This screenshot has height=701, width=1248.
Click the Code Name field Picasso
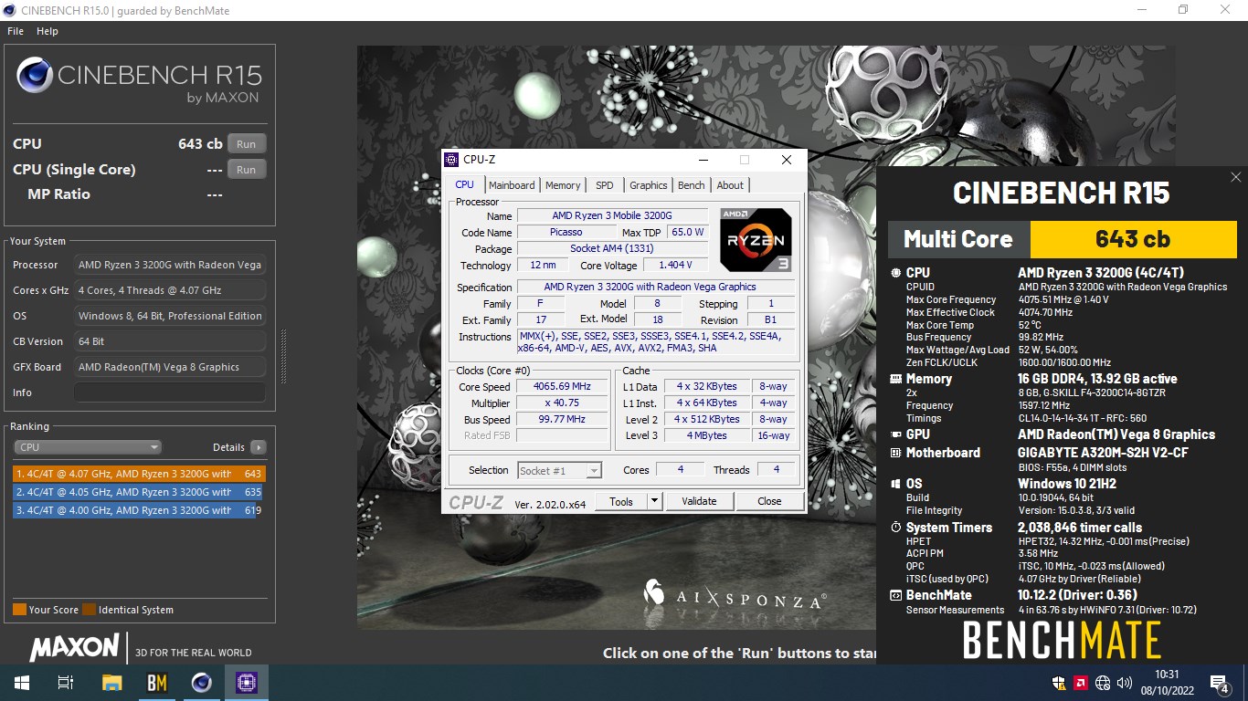click(566, 233)
